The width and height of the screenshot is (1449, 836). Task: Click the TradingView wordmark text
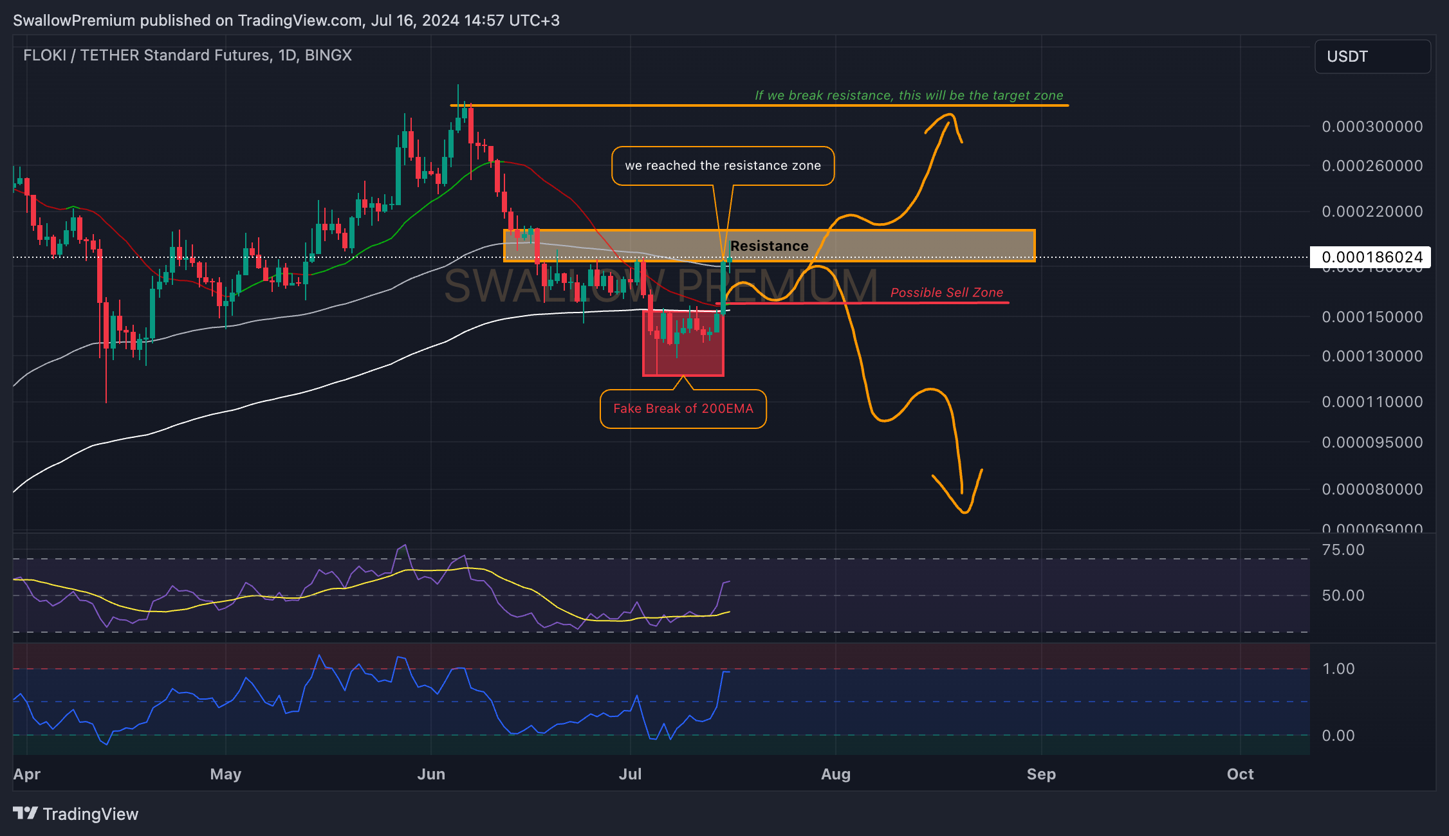(x=91, y=814)
